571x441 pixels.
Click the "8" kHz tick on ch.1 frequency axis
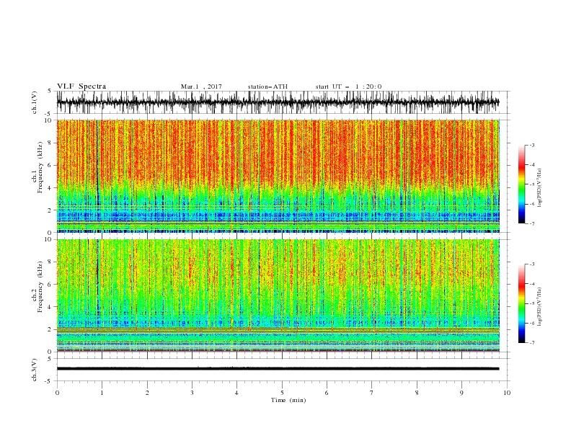tap(50, 143)
